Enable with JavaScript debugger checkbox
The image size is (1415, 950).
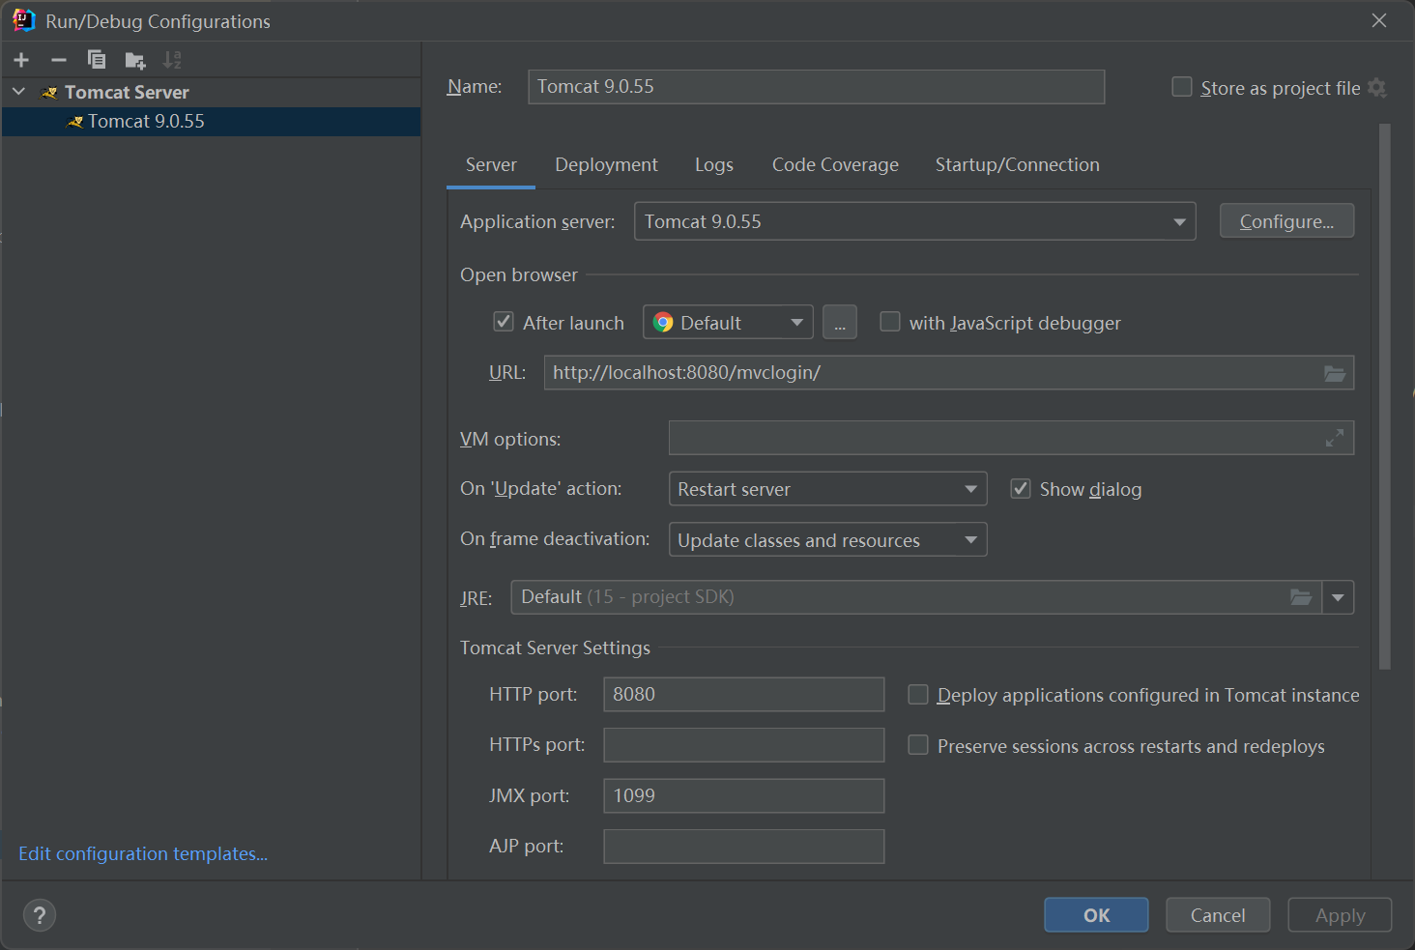click(890, 322)
